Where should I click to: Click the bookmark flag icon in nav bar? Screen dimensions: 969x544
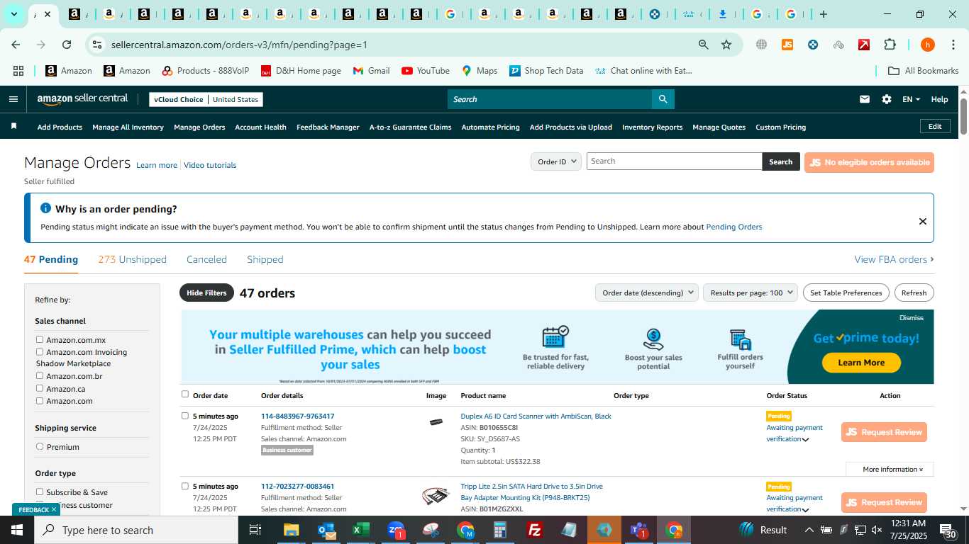click(13, 126)
